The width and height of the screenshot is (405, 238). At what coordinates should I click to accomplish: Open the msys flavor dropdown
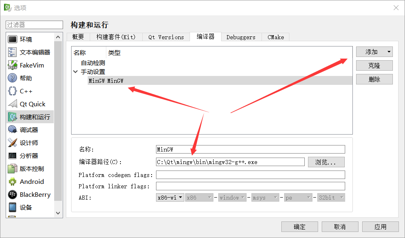tap(265, 198)
